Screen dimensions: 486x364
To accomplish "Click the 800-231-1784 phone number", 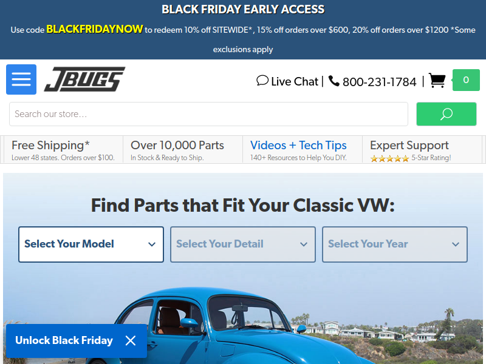I will [x=379, y=82].
